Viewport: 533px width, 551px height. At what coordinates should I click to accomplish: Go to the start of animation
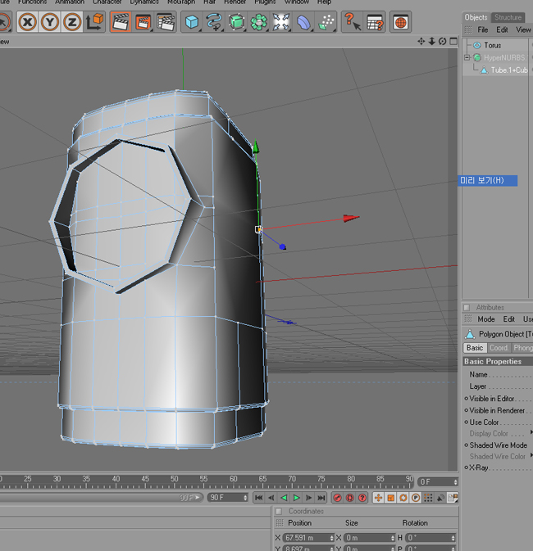coord(259,498)
